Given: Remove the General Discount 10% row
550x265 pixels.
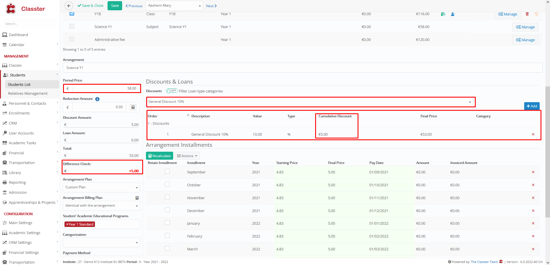Looking at the screenshot, I should tap(533, 134).
